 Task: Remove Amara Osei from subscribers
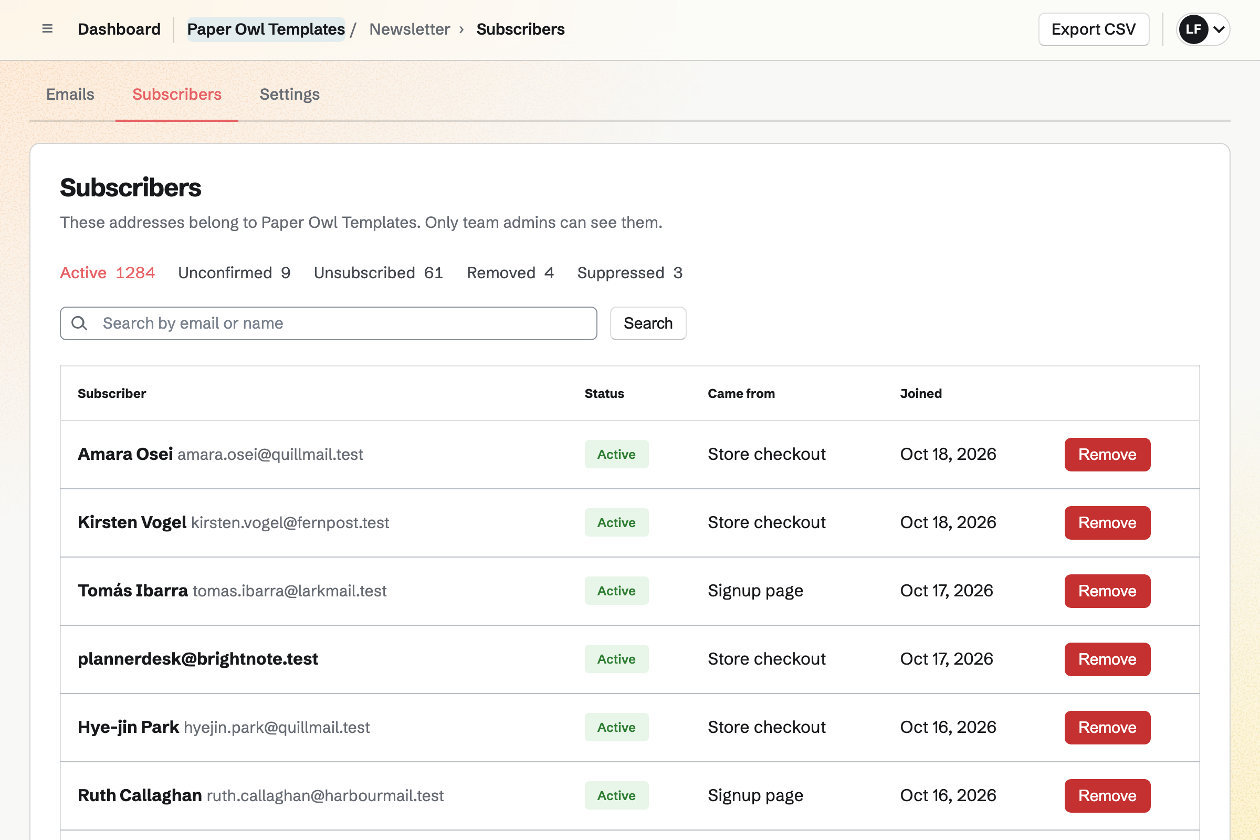pos(1107,454)
